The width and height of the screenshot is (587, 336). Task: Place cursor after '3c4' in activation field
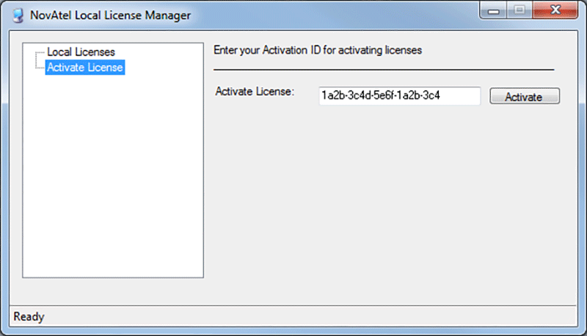[441, 96]
